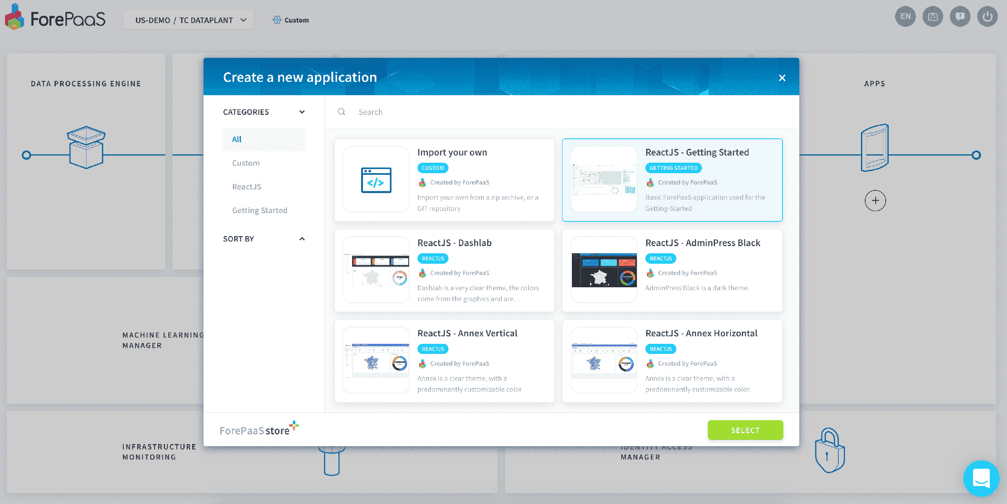Select the Custom category
Screen dimensions: 1007x504
tap(246, 163)
